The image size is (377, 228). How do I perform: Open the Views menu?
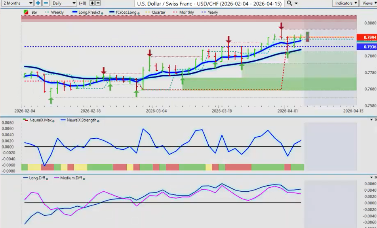pos(369,3)
